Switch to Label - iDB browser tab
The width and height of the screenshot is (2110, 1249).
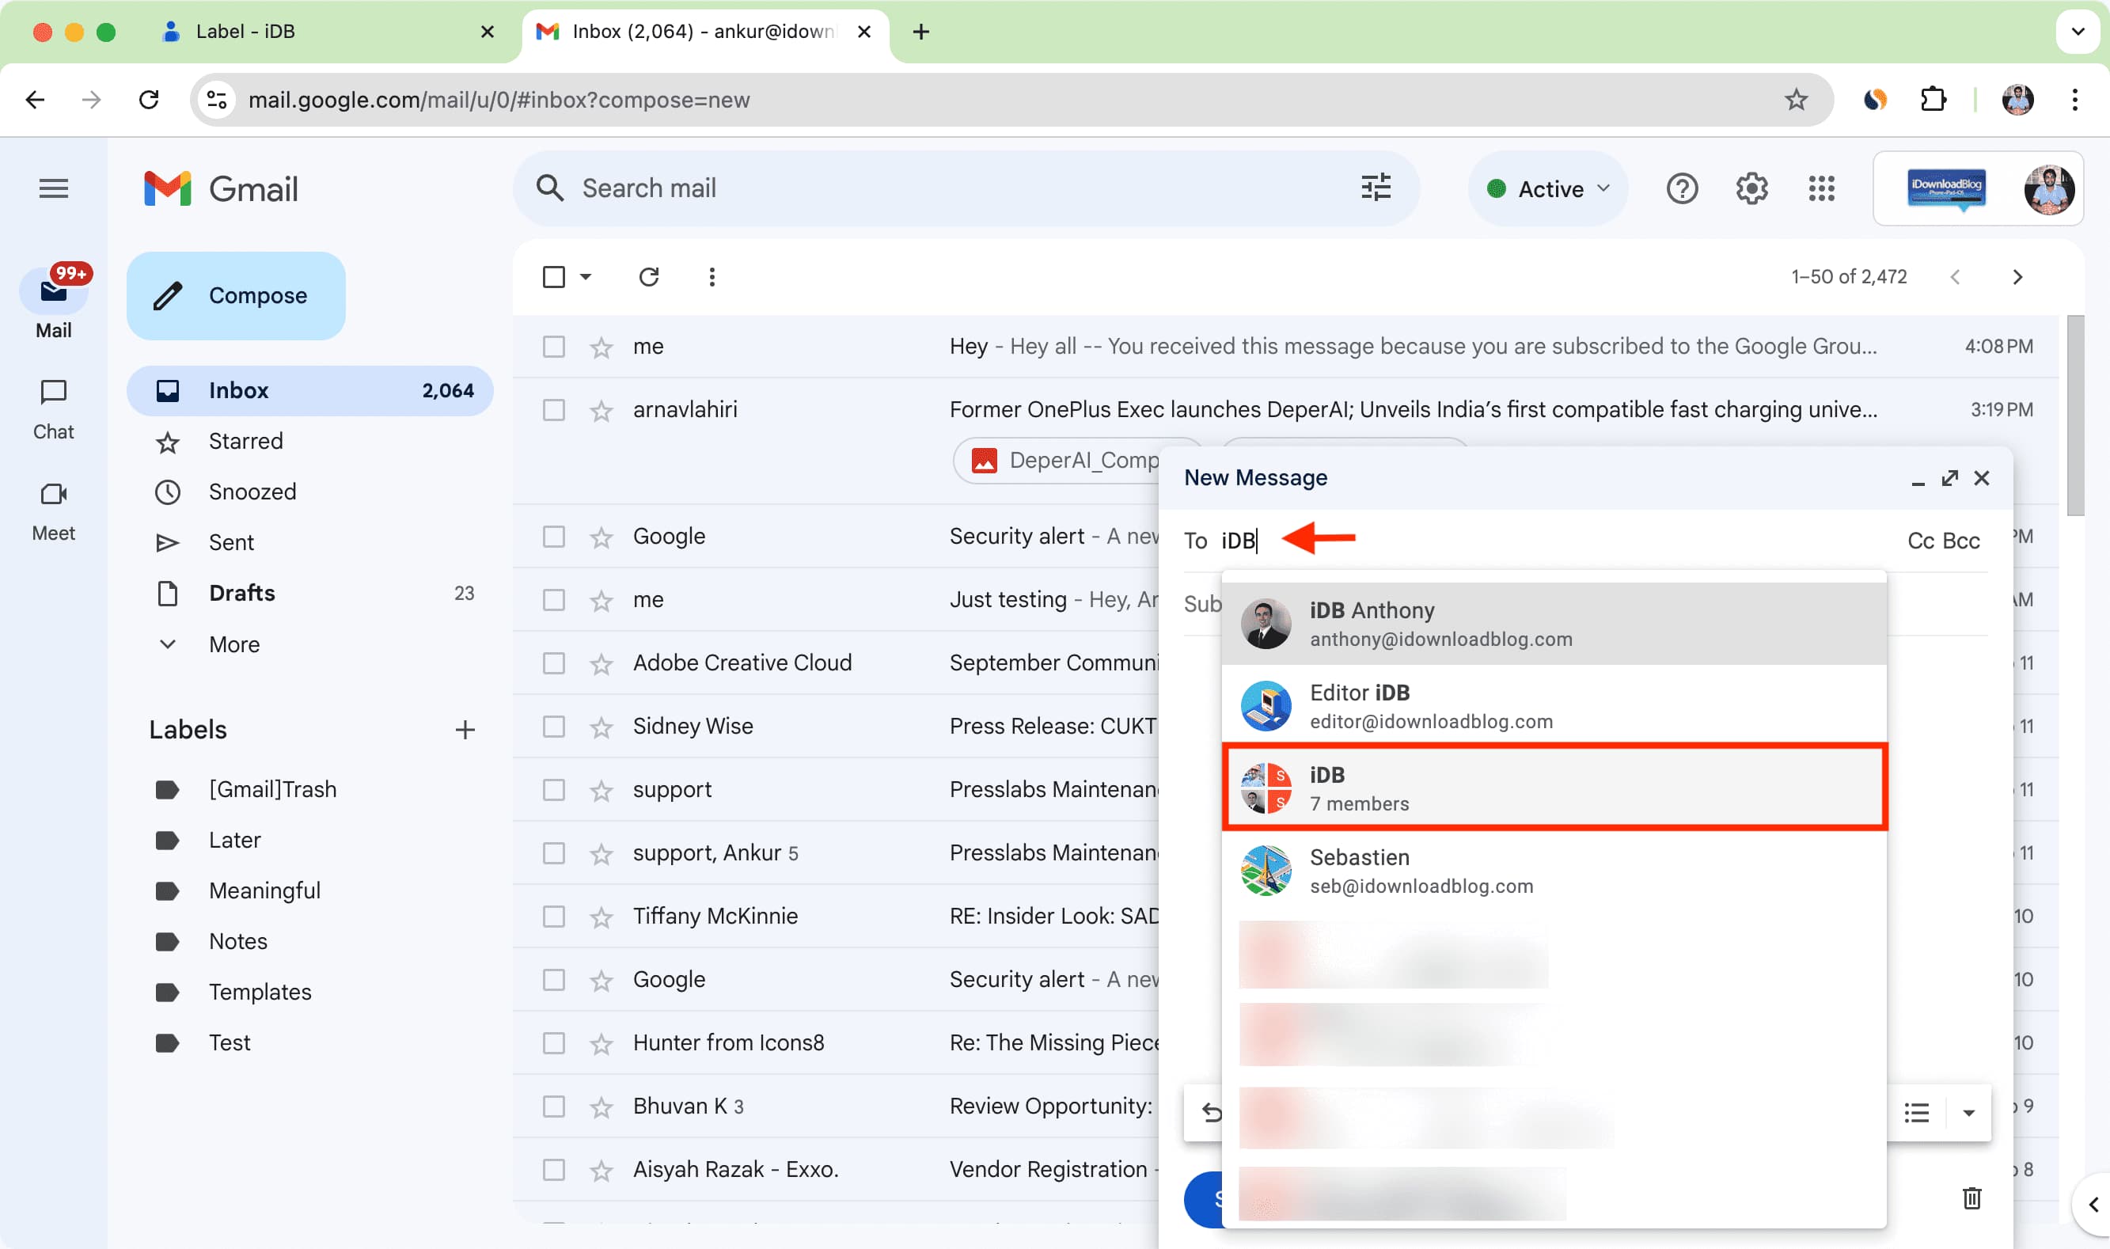coord(329,32)
